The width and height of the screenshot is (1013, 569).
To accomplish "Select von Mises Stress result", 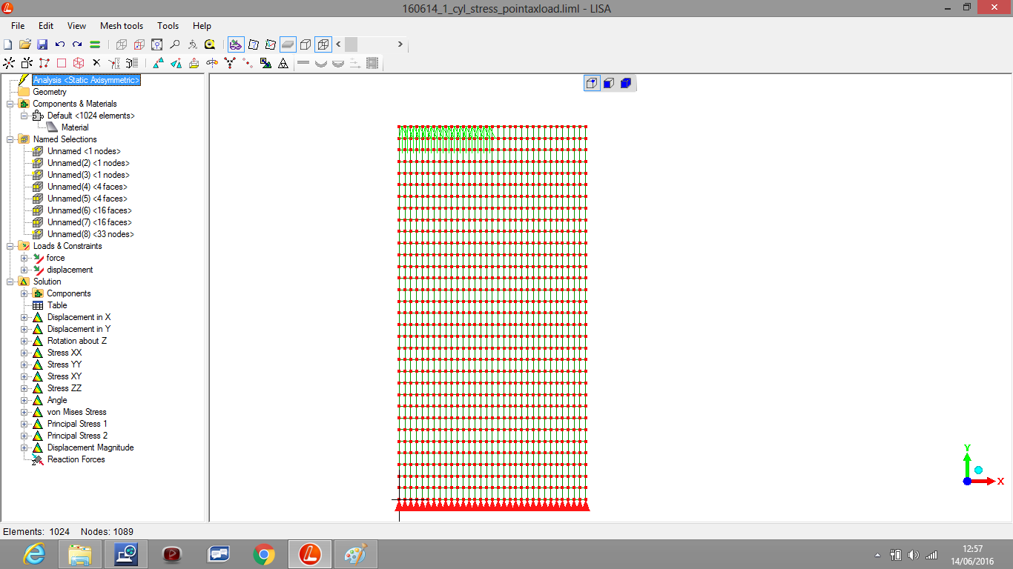I will 76,412.
